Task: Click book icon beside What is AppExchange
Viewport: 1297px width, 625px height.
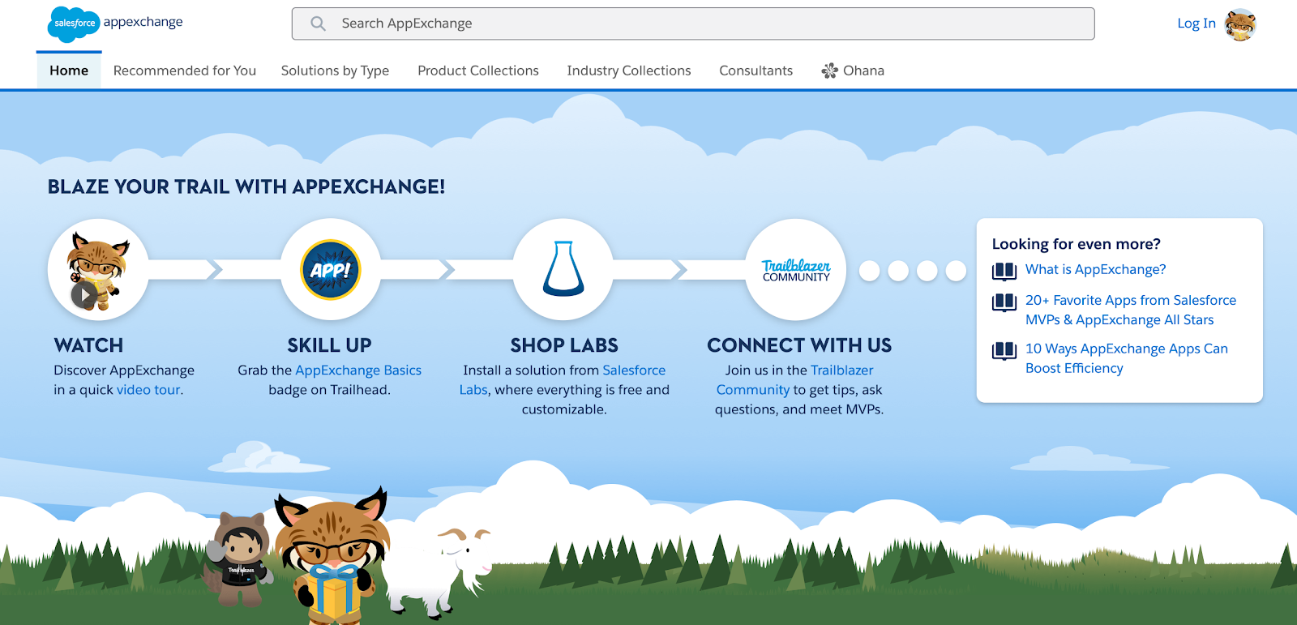Action: point(1004,271)
